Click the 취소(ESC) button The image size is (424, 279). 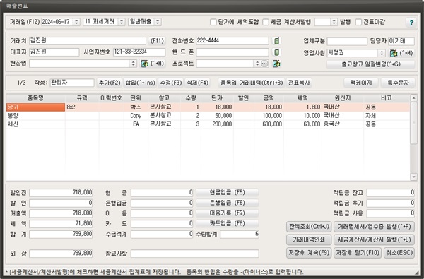tap(399, 253)
